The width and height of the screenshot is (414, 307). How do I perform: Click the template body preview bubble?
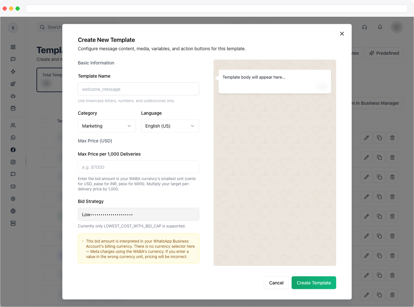tap(275, 82)
